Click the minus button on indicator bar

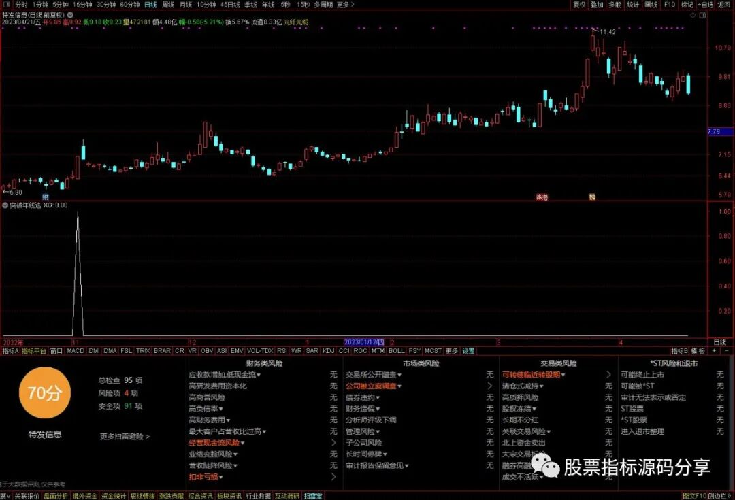pyautogui.click(x=727, y=350)
